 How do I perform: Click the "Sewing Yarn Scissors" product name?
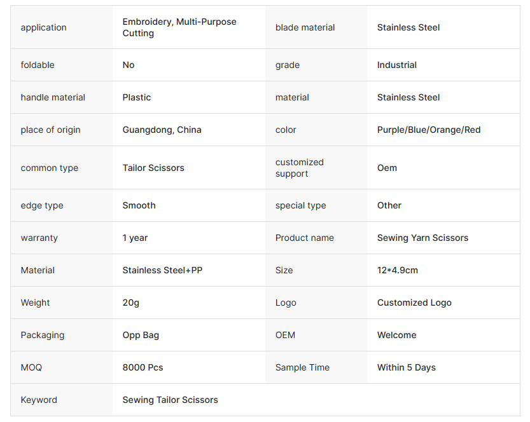tap(422, 238)
